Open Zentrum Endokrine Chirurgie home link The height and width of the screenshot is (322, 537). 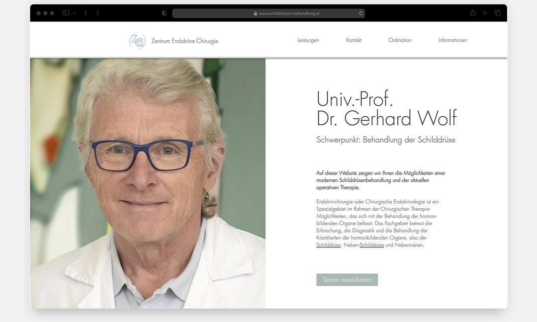point(184,41)
